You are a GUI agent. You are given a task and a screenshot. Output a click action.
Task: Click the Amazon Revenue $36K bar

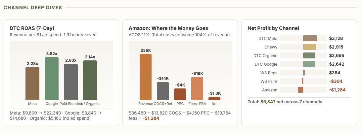[x=146, y=77]
